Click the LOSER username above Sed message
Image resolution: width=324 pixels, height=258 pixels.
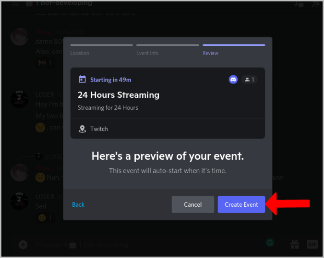pyautogui.click(x=45, y=196)
